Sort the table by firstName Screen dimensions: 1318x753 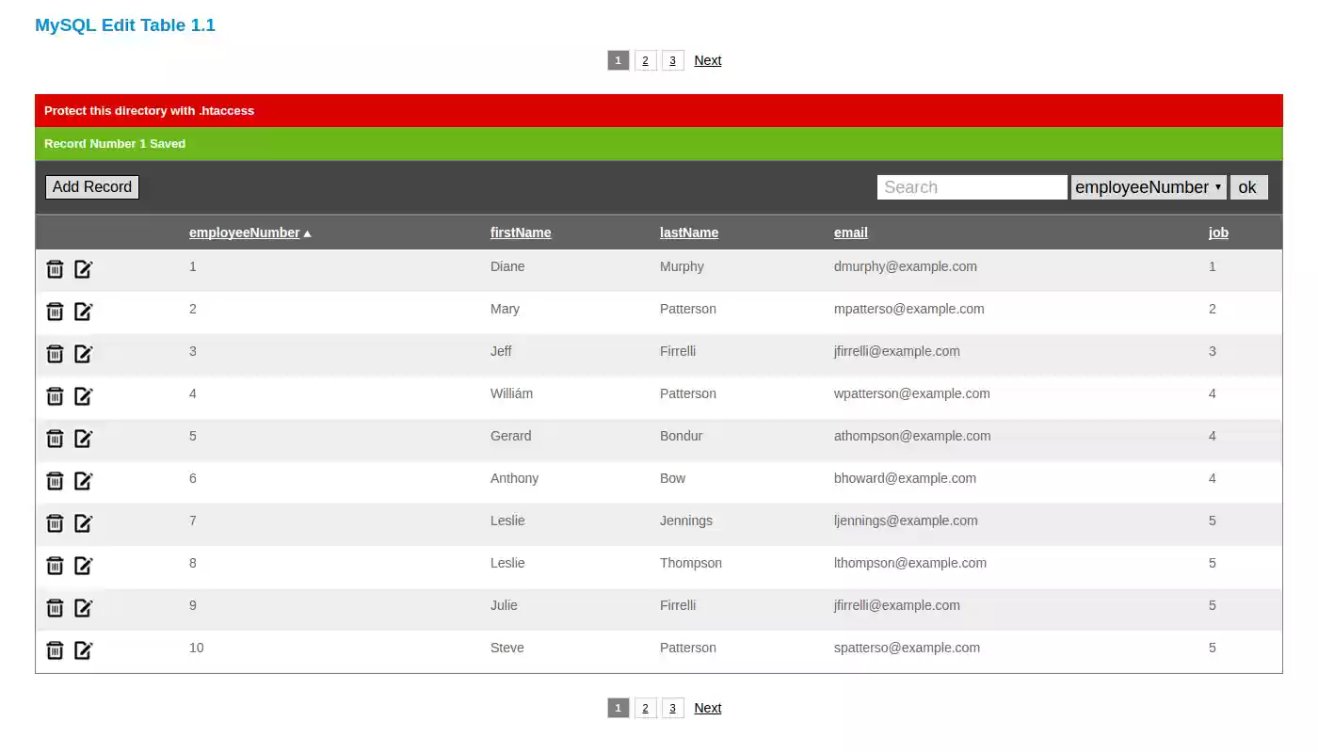coord(520,232)
